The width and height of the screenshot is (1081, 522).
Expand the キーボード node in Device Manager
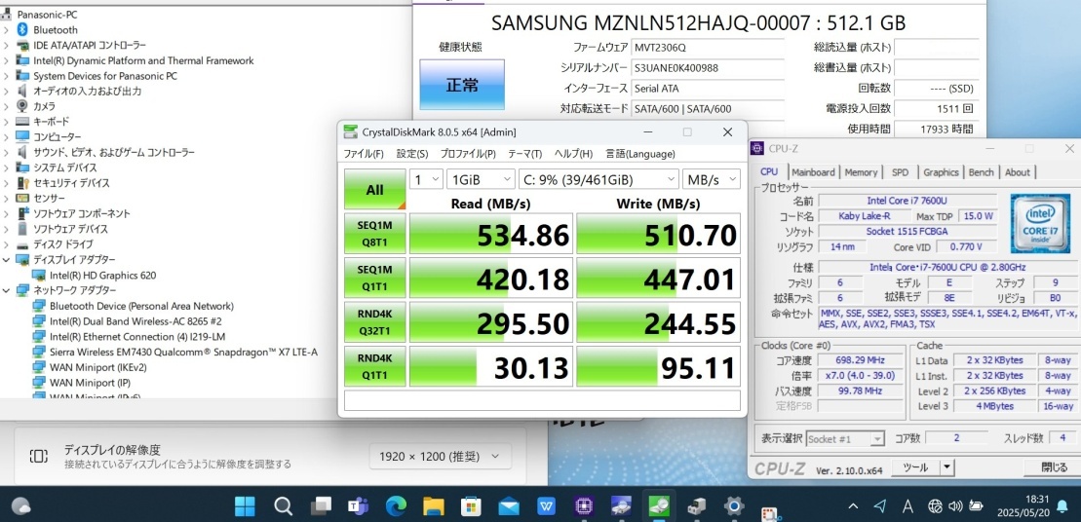[x=6, y=122]
